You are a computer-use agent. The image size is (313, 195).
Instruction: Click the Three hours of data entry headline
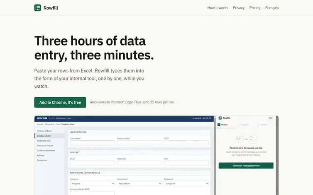click(x=94, y=48)
